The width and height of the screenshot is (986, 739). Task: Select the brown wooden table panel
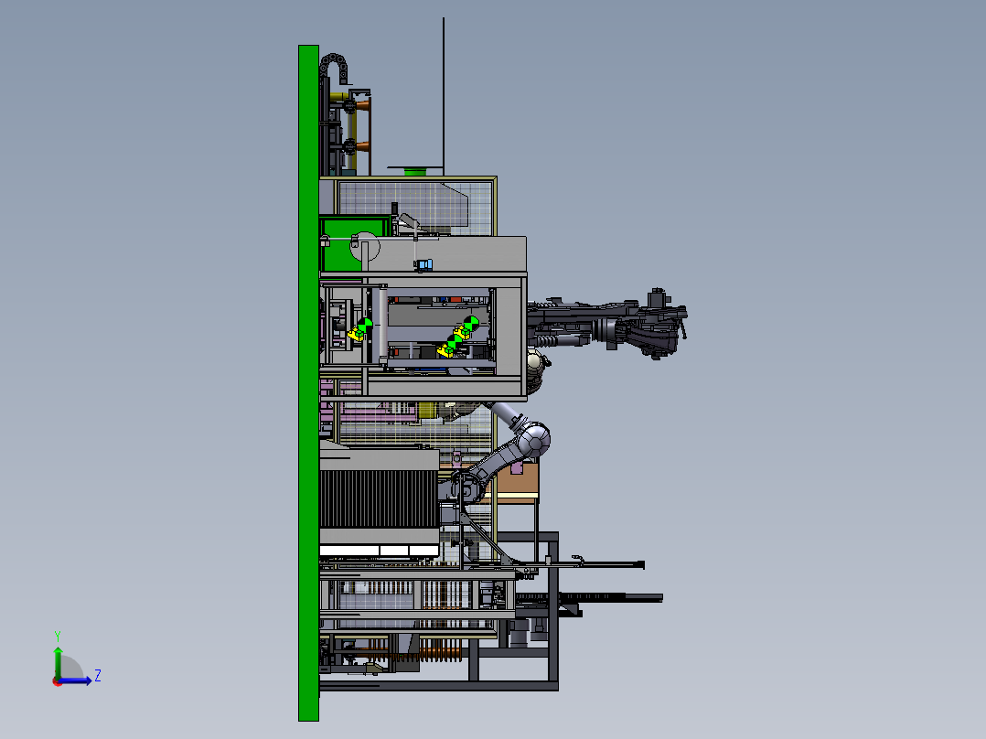(518, 479)
